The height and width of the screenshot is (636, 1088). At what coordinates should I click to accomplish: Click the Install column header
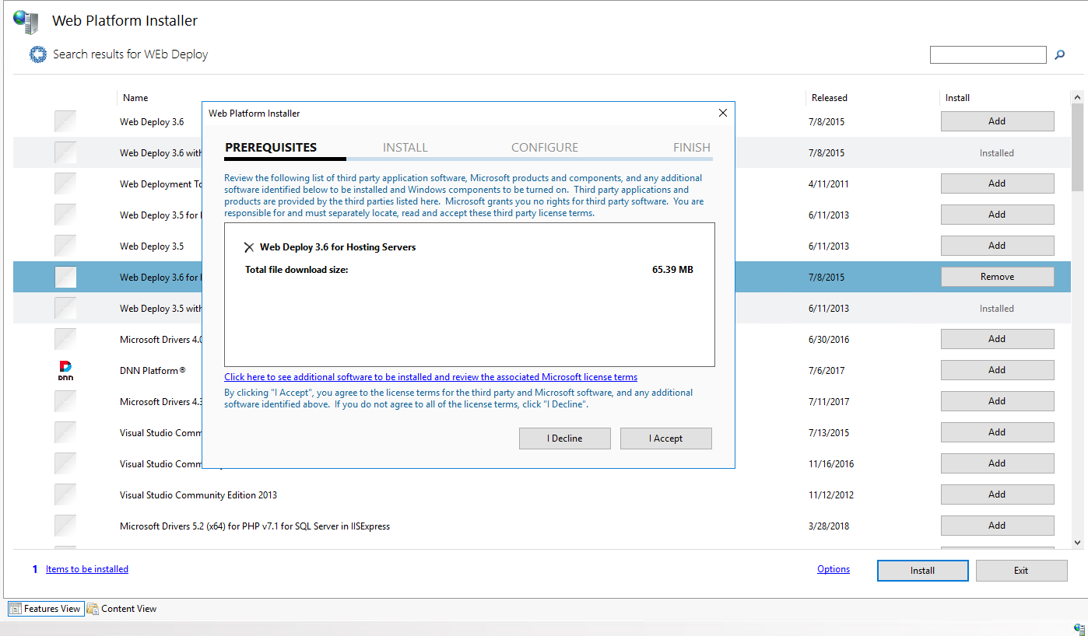point(957,98)
